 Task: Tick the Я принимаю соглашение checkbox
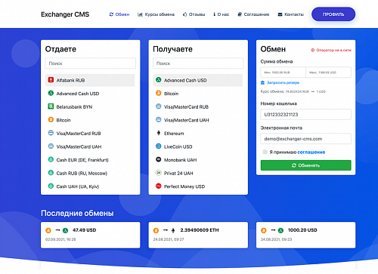[x=265, y=152]
